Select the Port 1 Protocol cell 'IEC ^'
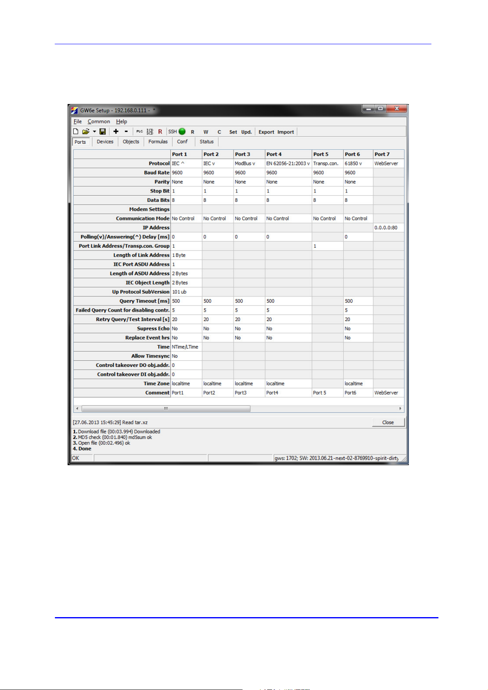 186,163
